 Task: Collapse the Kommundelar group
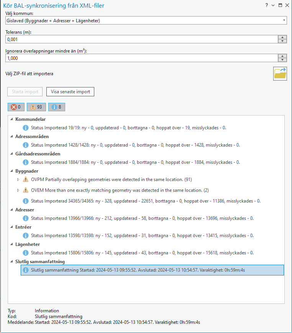click(x=11, y=120)
